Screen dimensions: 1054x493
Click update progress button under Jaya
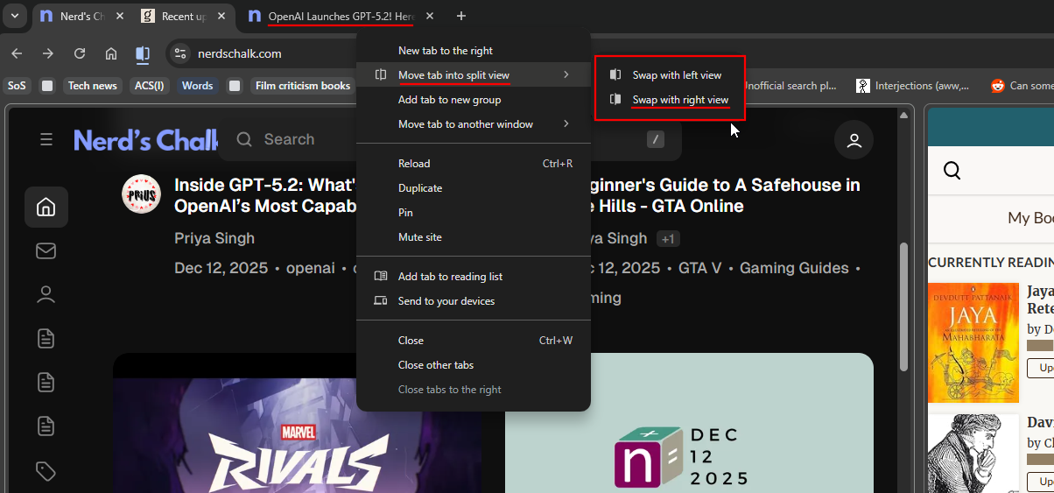pyautogui.click(x=1040, y=367)
